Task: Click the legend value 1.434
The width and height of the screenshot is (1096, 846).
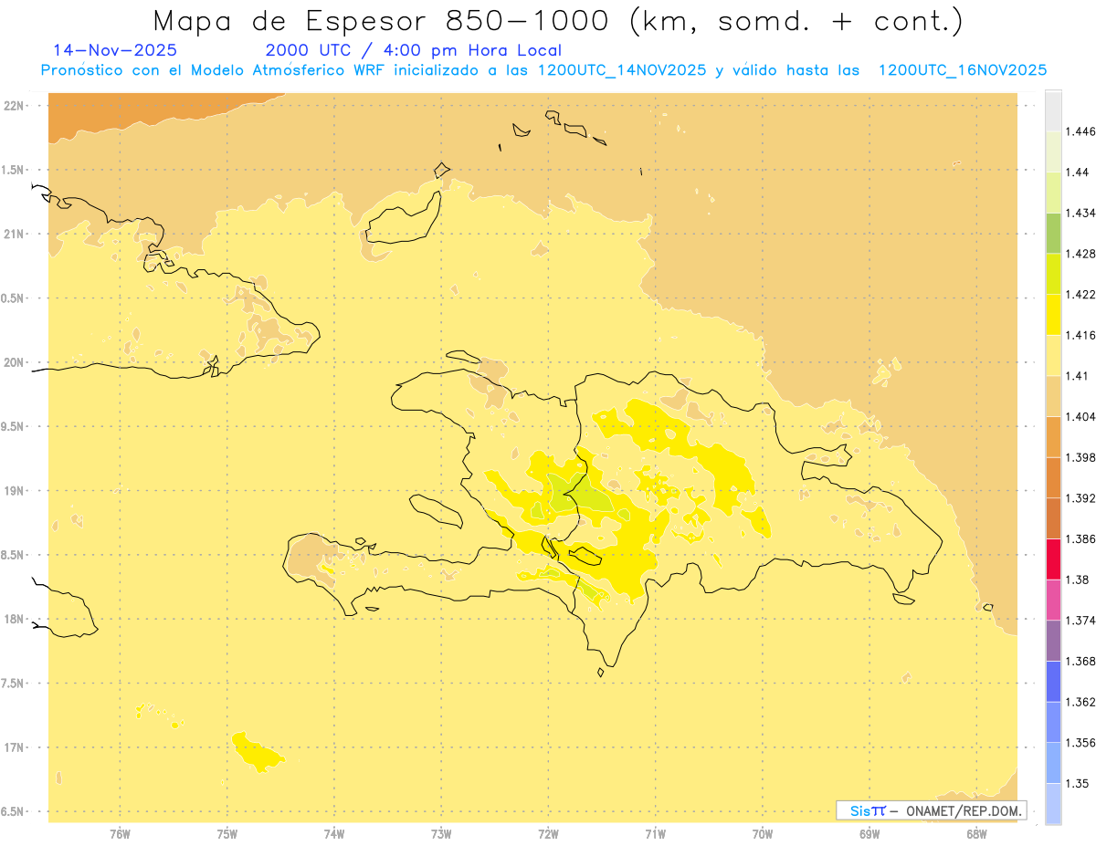Action: (1081, 213)
